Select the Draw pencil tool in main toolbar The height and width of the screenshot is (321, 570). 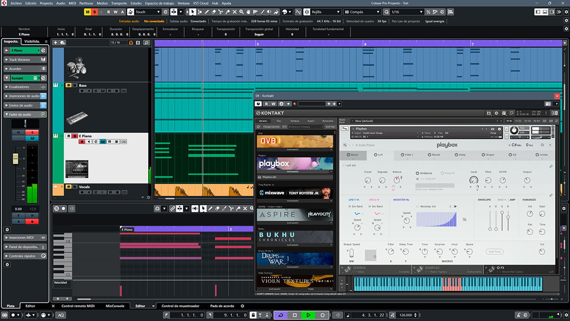click(x=207, y=11)
